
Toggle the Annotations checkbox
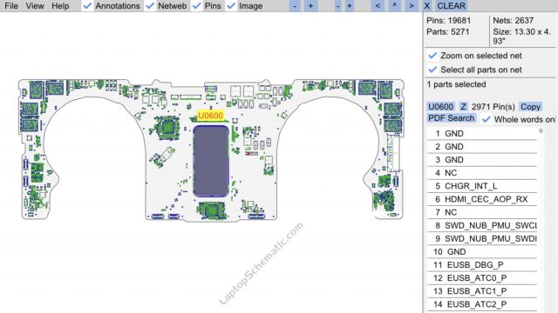click(x=87, y=6)
